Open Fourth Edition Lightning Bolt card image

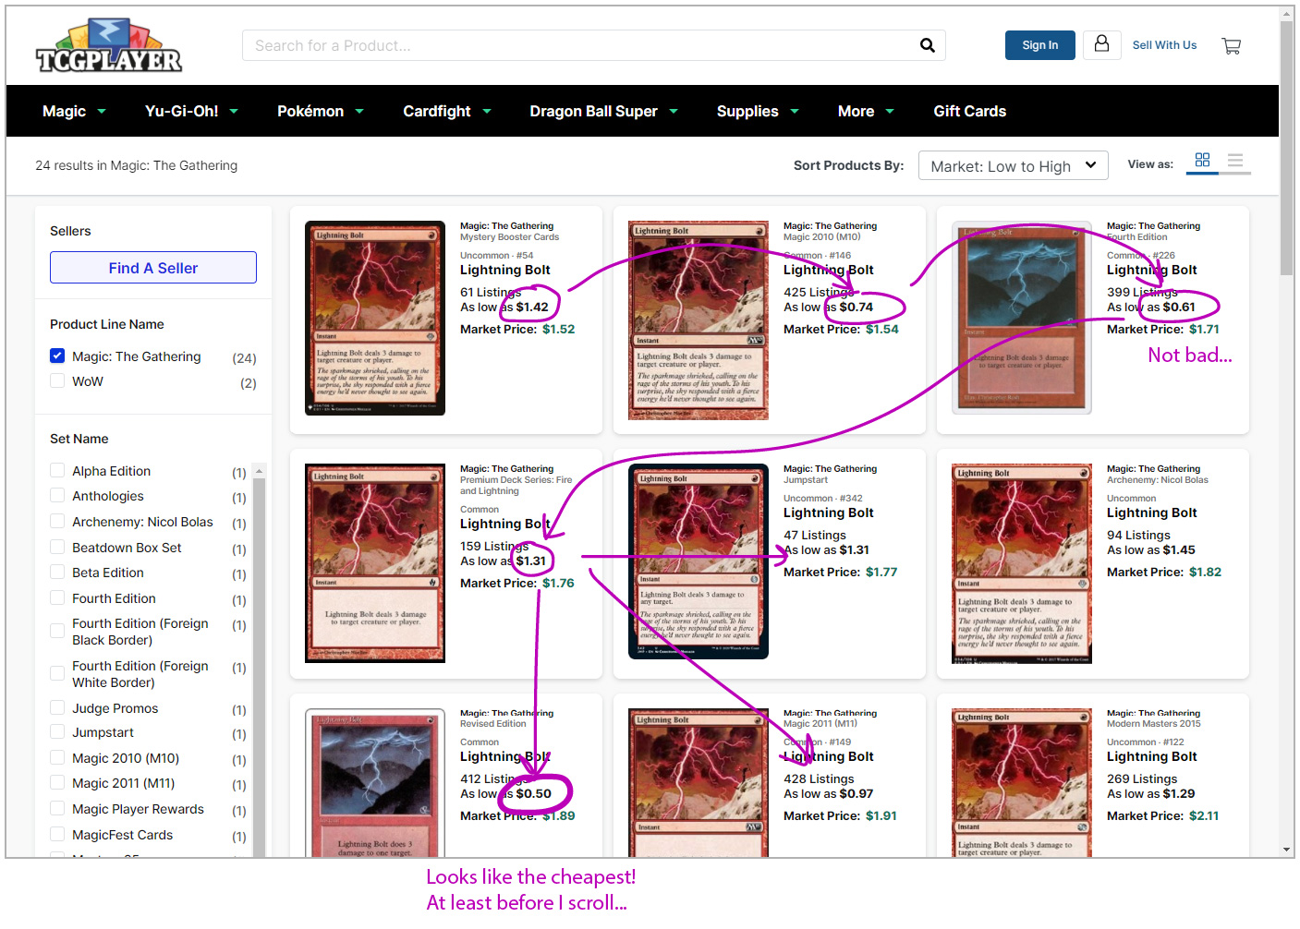(x=1022, y=318)
